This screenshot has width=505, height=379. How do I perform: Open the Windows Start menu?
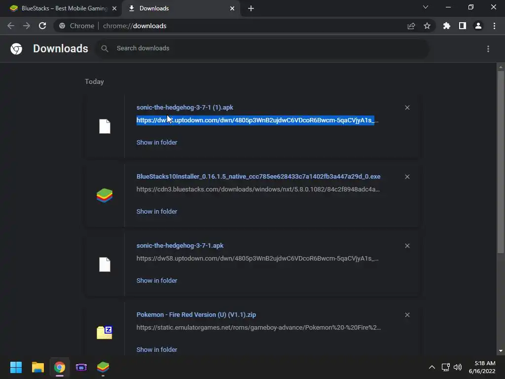[x=16, y=367]
